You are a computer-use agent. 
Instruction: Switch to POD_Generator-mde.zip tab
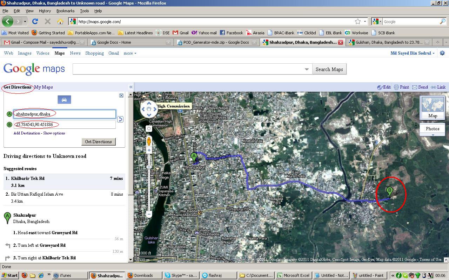coord(217,42)
